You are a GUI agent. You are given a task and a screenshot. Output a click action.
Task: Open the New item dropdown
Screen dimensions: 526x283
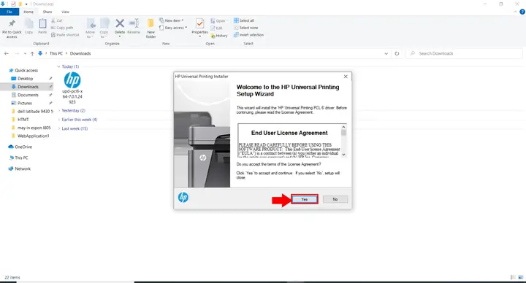coord(172,20)
